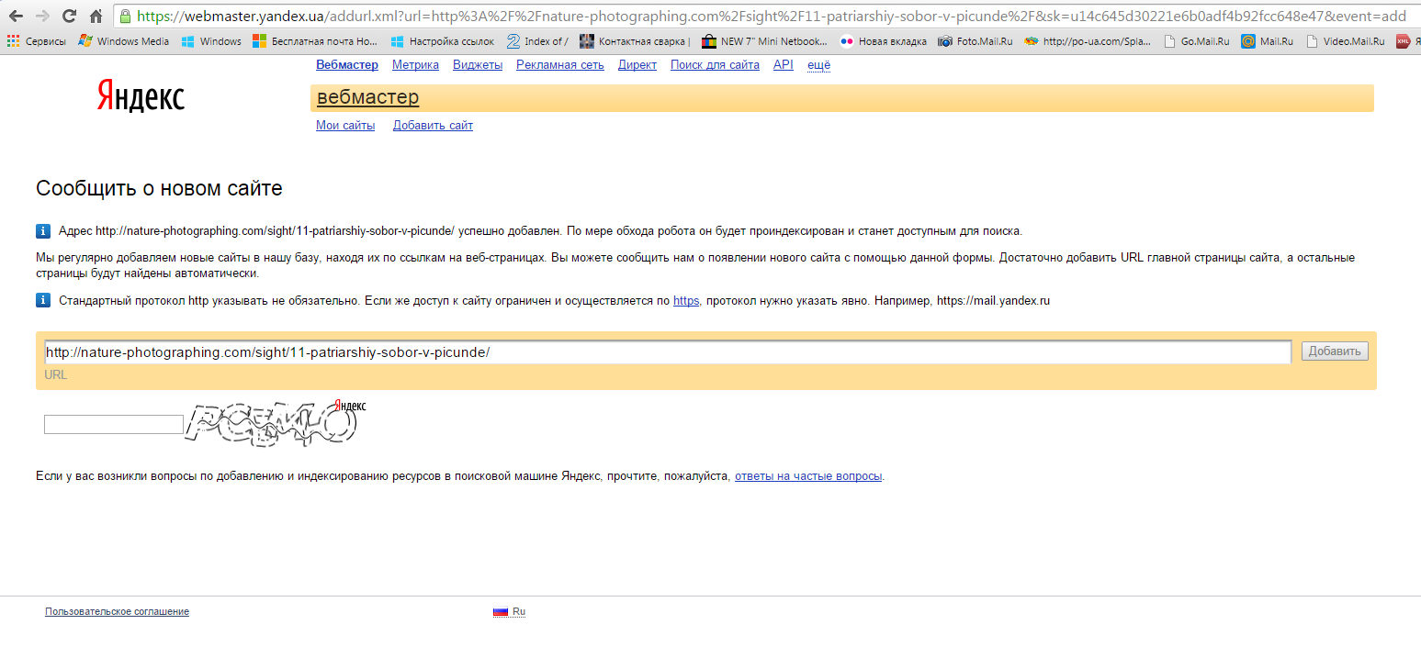Image resolution: width=1421 pixels, height=658 pixels.
Task: Click the вебмастер header title link
Action: click(x=367, y=97)
